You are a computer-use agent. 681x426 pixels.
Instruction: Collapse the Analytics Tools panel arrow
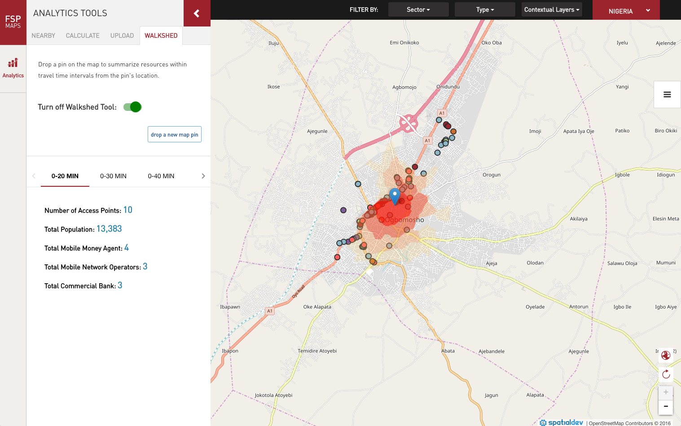pyautogui.click(x=197, y=13)
